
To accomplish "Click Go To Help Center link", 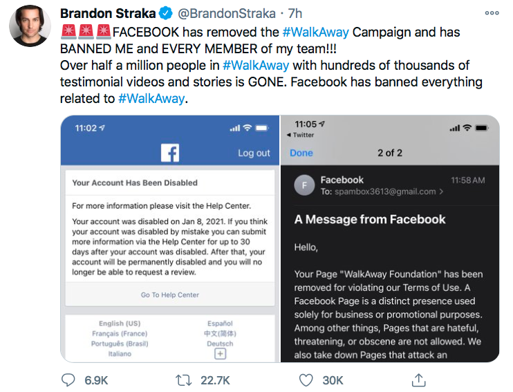I will click(x=170, y=295).
